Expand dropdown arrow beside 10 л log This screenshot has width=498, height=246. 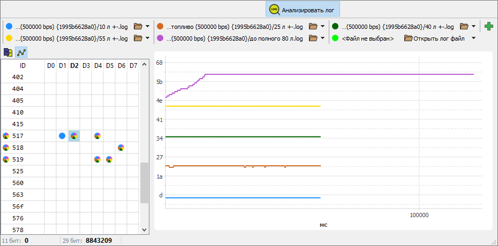tap(147, 26)
